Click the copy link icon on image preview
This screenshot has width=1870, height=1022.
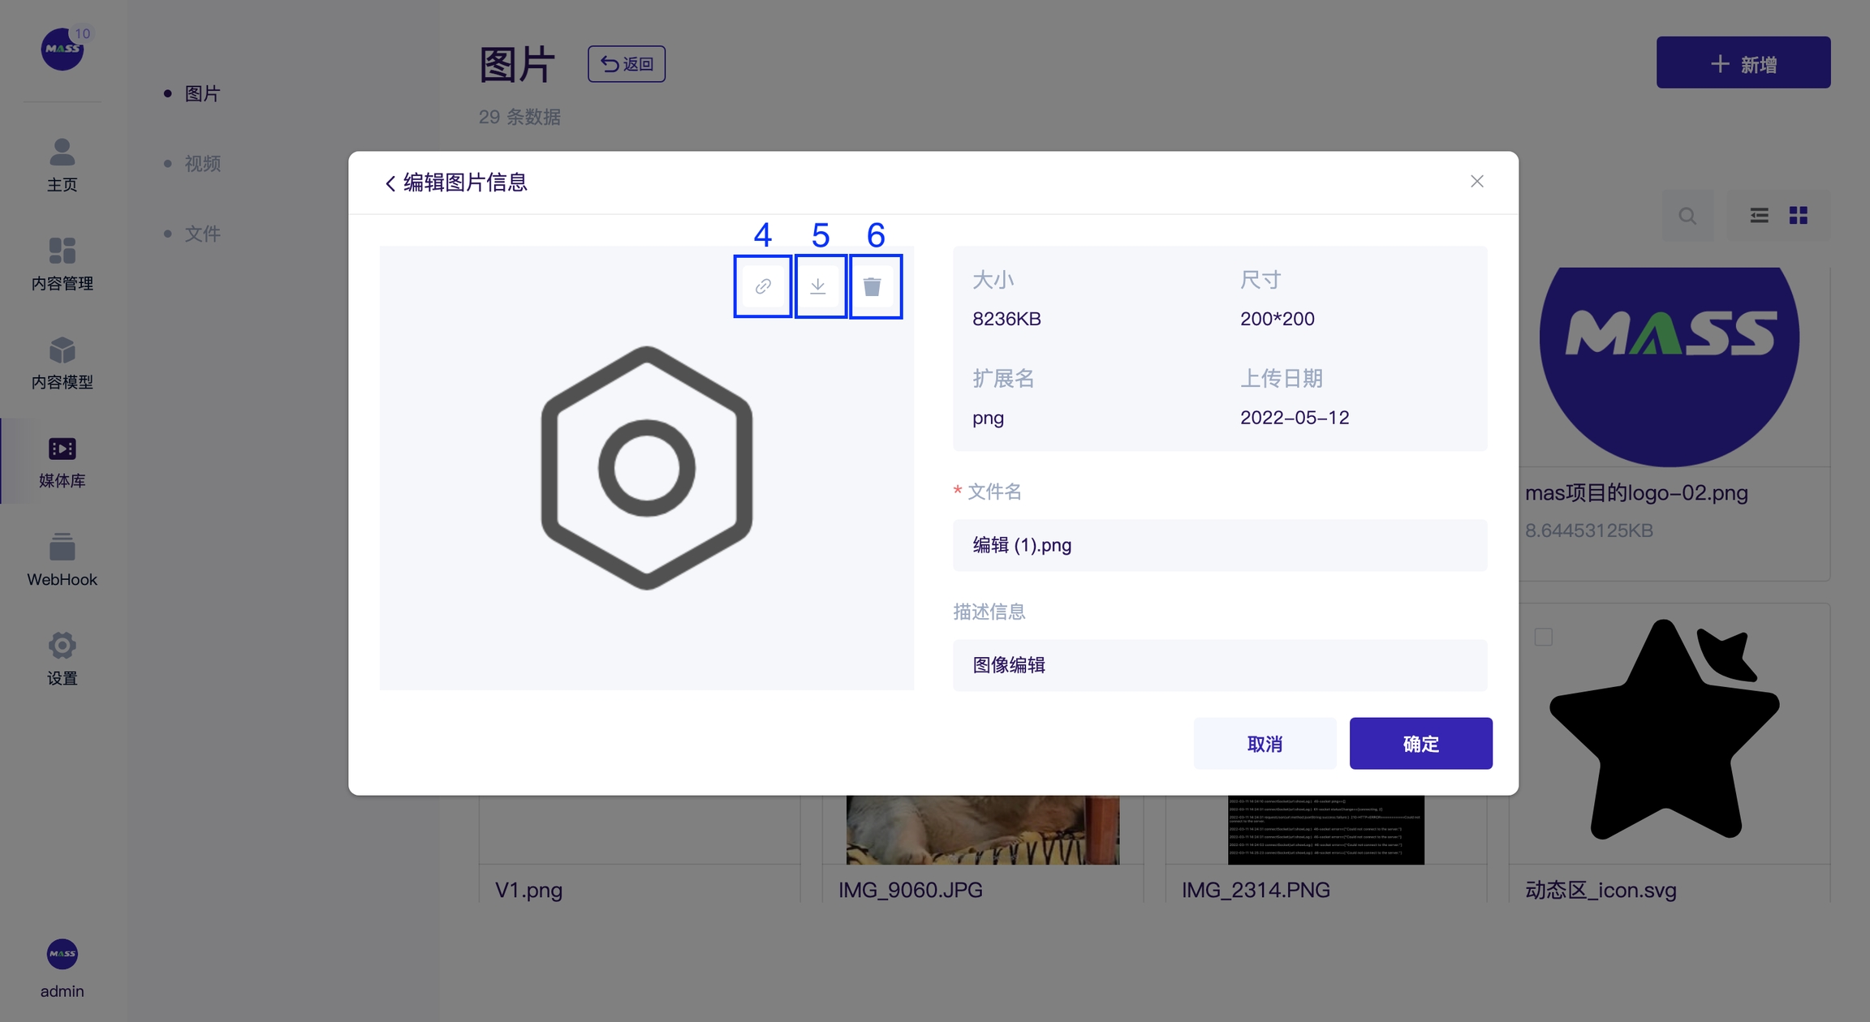tap(762, 286)
